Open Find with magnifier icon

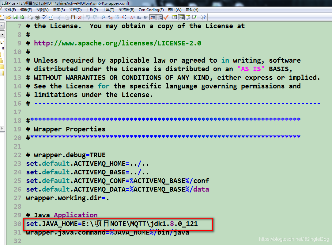tap(103, 17)
